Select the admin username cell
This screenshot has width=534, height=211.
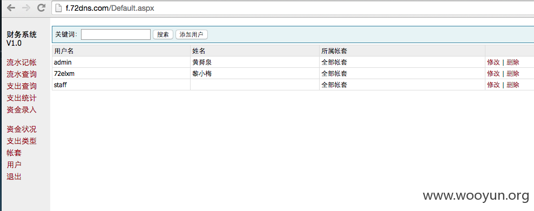coord(121,62)
